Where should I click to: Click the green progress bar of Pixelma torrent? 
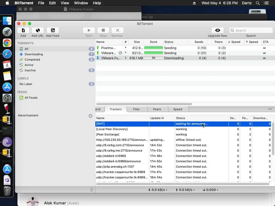click(153, 48)
